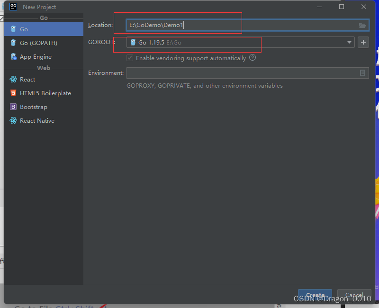Minimize the New Project dialog
This screenshot has width=379, height=308.
pos(319,7)
